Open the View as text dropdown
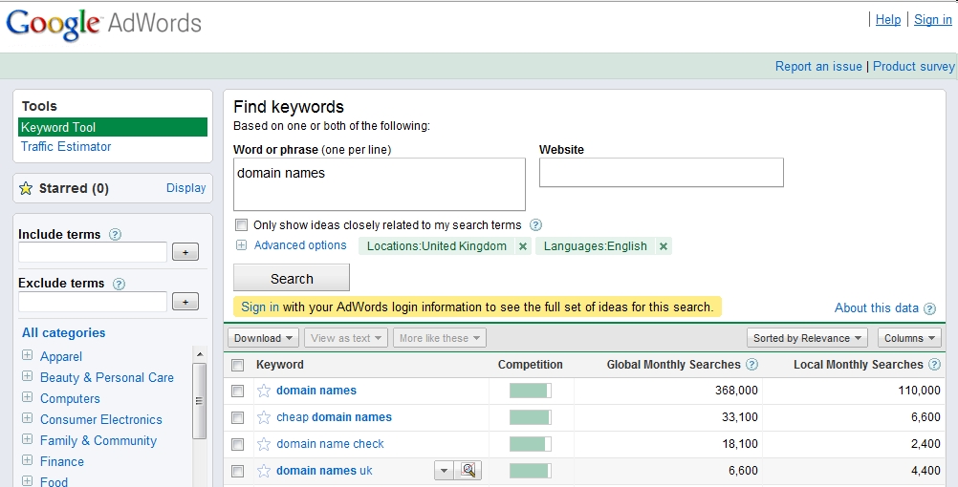The width and height of the screenshot is (958, 487). point(346,337)
